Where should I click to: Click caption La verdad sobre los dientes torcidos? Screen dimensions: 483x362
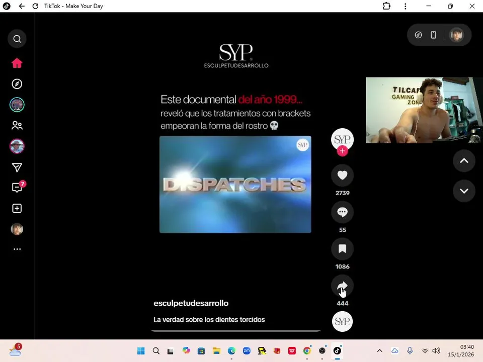pos(209,320)
